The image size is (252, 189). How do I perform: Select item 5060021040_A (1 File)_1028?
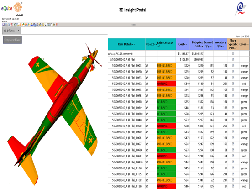tap(126, 96)
